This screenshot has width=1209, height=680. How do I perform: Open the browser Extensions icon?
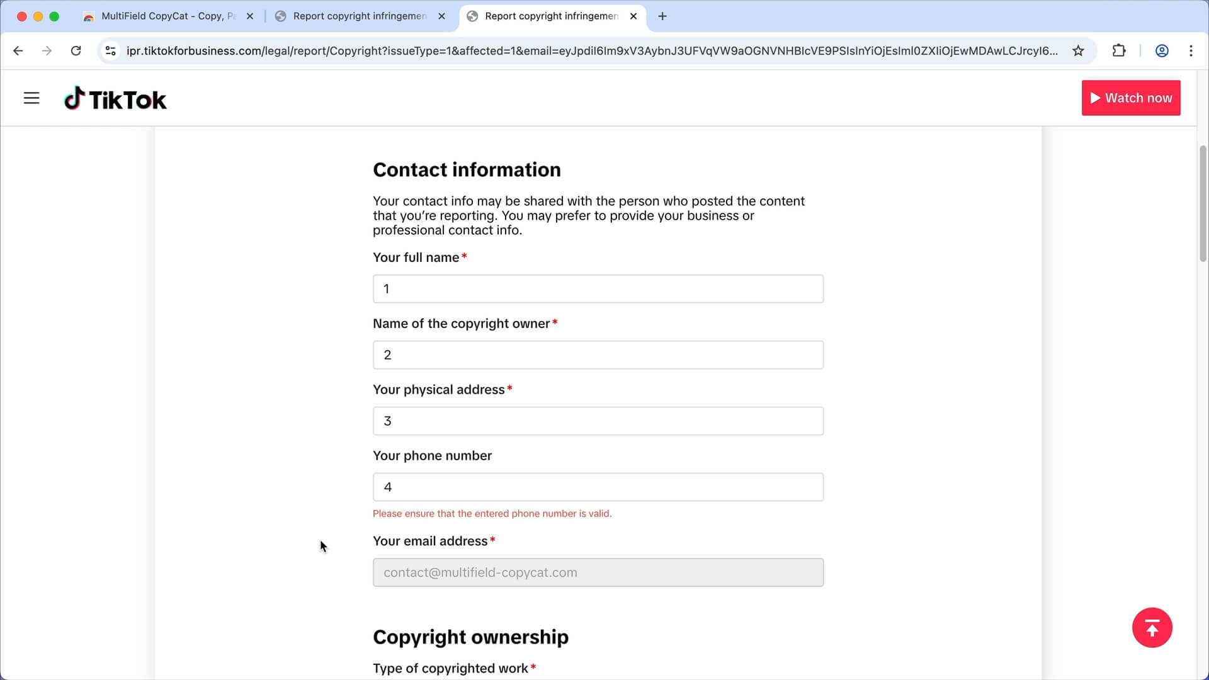pos(1120,51)
